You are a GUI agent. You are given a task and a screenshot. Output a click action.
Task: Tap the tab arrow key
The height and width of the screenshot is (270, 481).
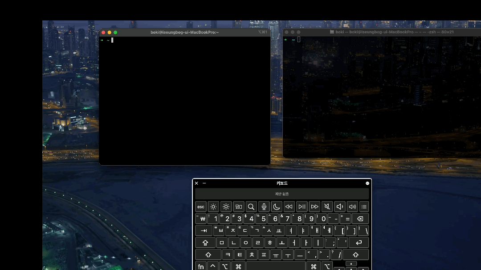click(204, 230)
